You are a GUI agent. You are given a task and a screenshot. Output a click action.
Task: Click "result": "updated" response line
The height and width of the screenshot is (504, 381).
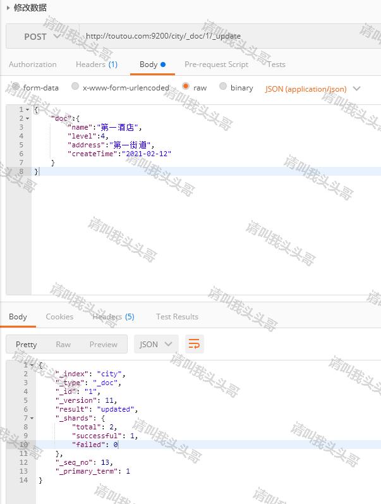tap(97, 409)
